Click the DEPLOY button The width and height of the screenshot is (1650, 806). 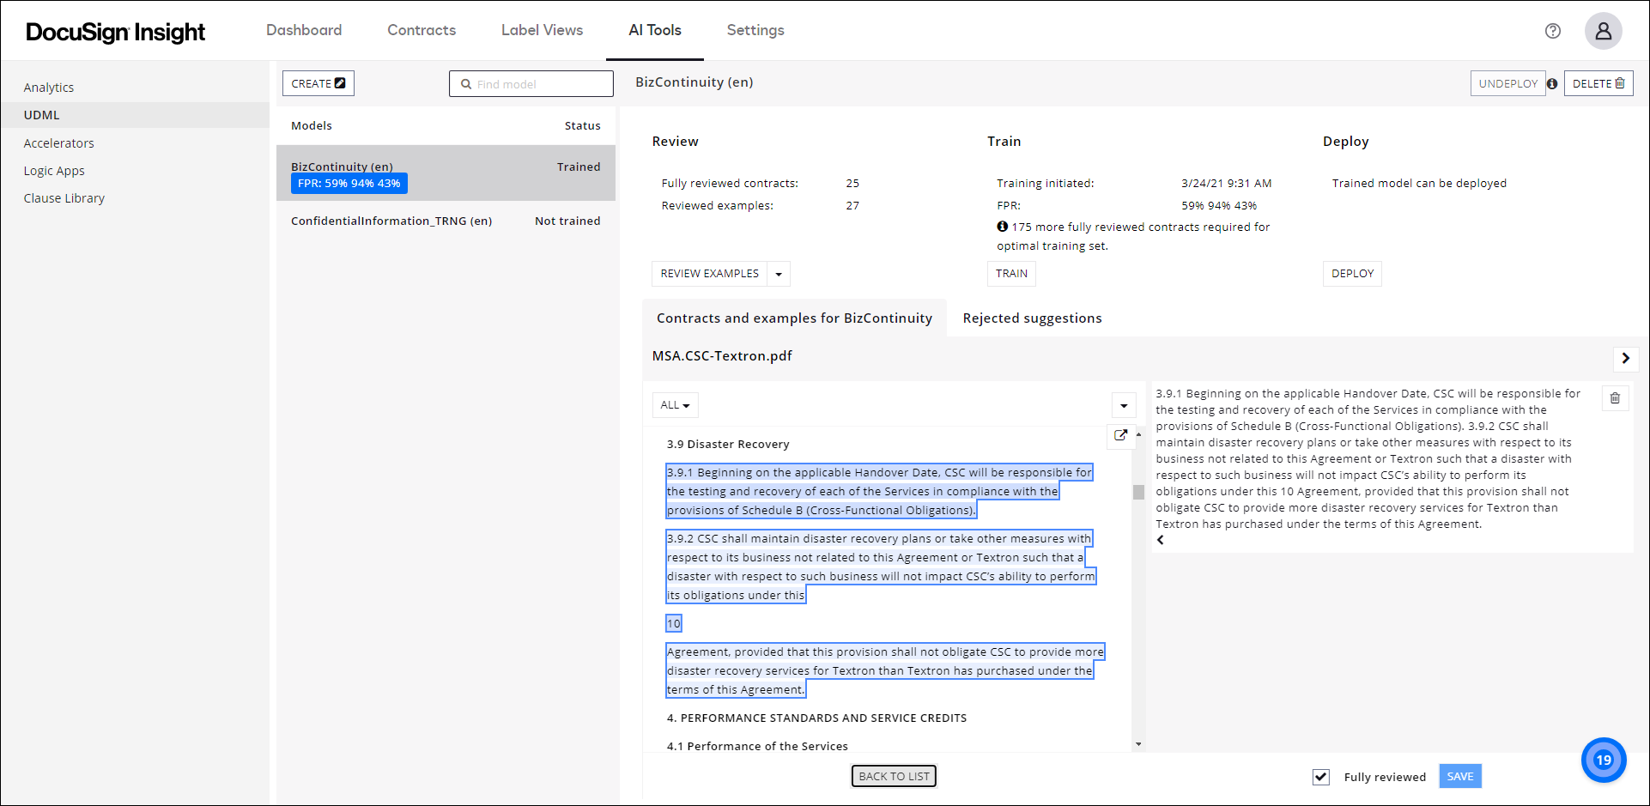1352,274
